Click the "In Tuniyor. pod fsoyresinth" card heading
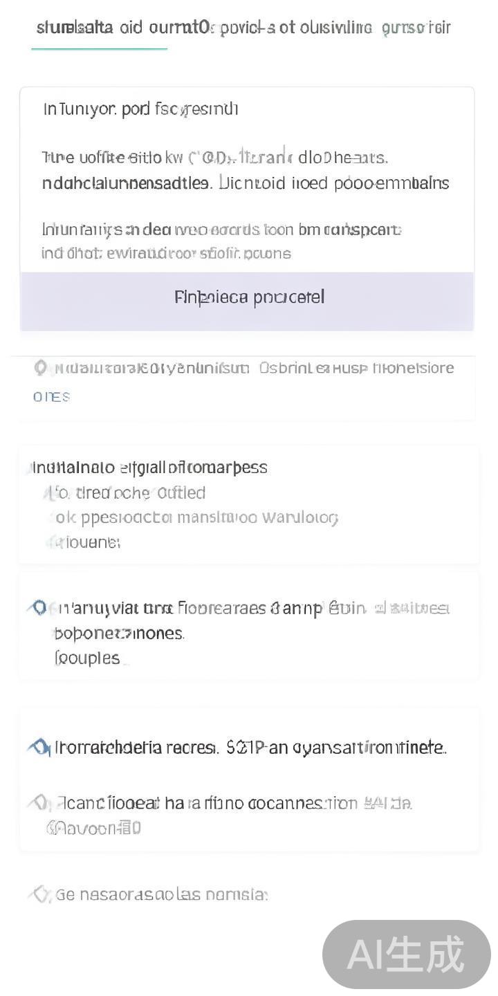The width and height of the screenshot is (498, 996). [140, 109]
